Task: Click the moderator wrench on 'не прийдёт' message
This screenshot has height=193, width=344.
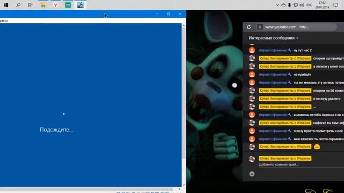Action: click(x=290, y=75)
